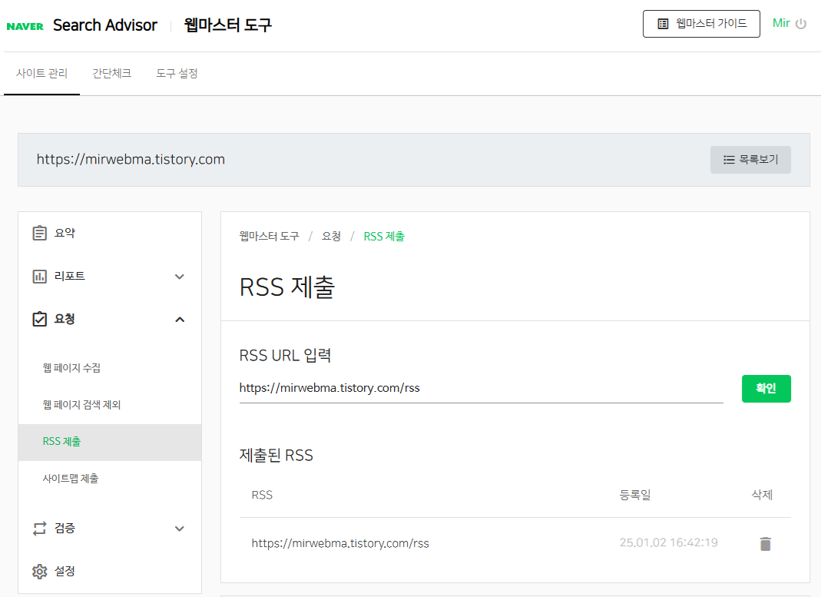Click the NAVER logo
Image resolution: width=821 pixels, height=597 pixels.
click(25, 26)
